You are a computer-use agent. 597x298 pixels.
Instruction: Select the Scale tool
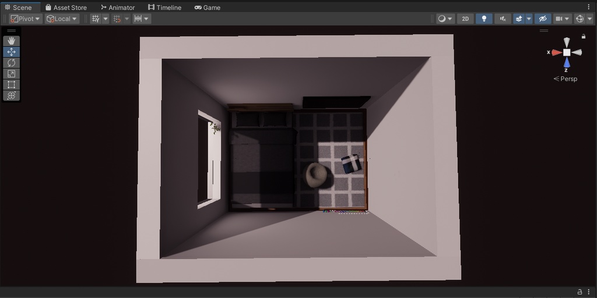coord(12,74)
